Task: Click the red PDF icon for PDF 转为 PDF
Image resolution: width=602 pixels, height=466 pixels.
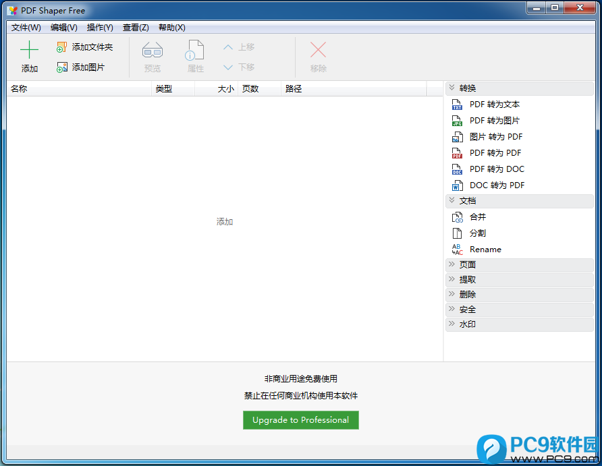Action: click(x=457, y=153)
